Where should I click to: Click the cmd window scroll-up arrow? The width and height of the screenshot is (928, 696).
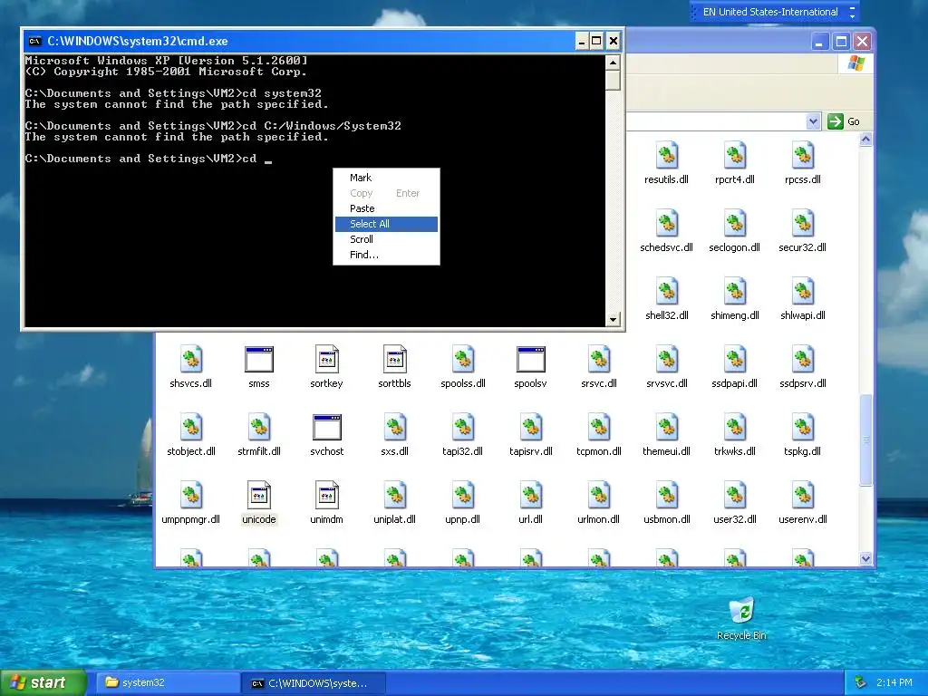[x=614, y=63]
